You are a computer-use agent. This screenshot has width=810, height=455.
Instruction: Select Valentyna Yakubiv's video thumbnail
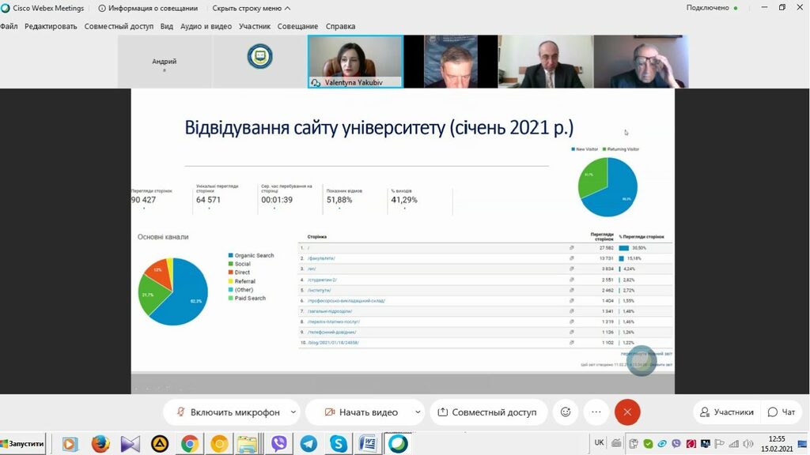tap(355, 59)
